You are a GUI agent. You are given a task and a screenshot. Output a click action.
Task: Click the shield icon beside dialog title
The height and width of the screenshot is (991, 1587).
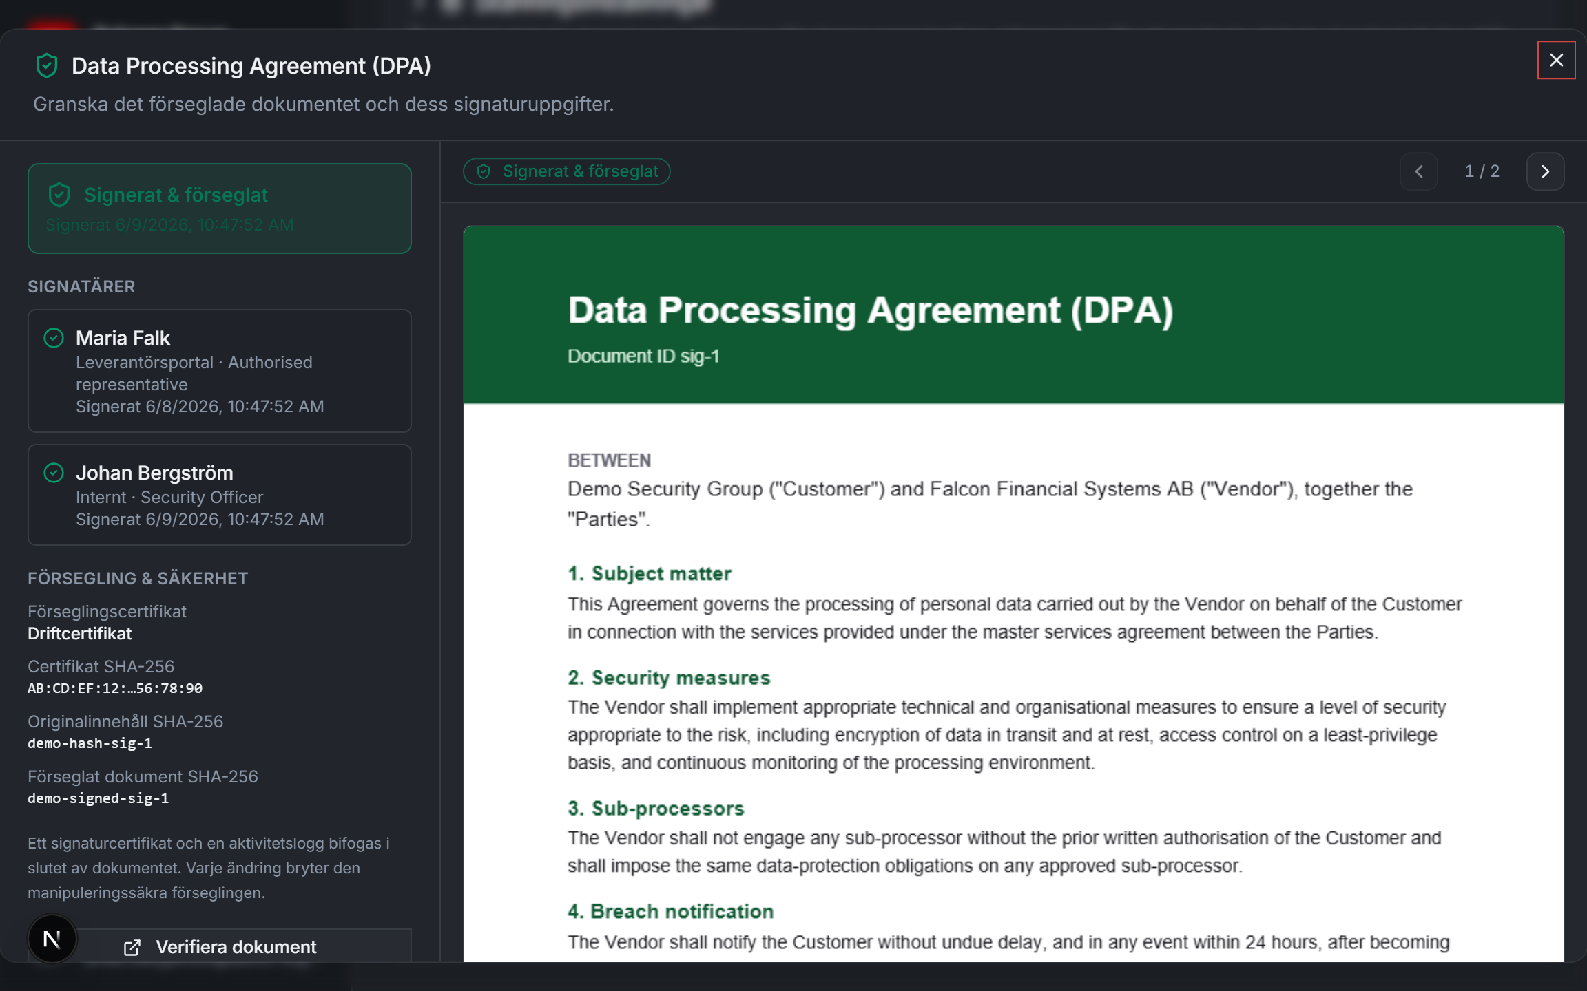[x=47, y=66]
